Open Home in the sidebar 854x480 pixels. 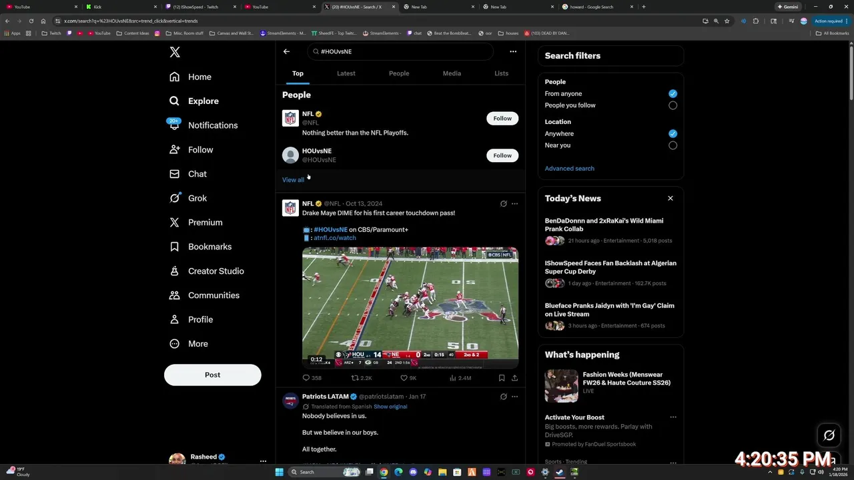point(190,77)
